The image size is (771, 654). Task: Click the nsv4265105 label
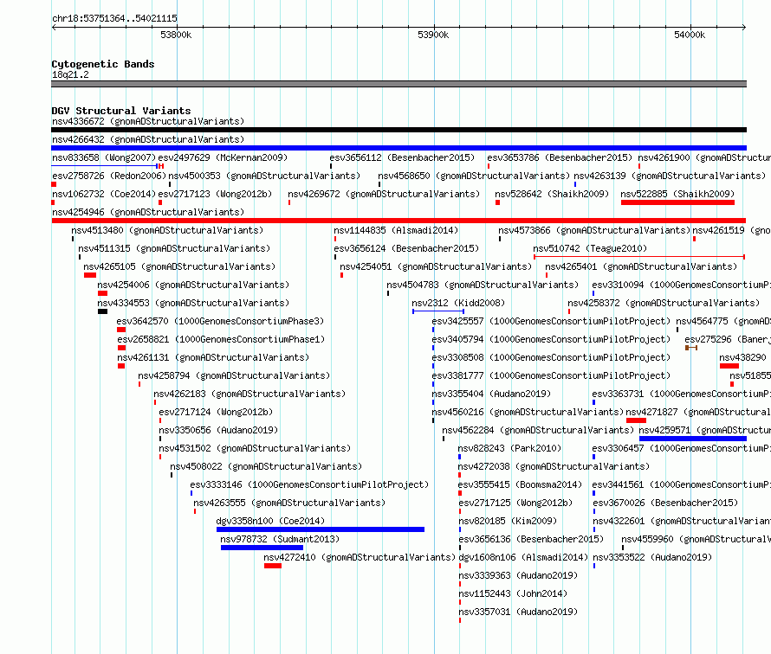[179, 266]
